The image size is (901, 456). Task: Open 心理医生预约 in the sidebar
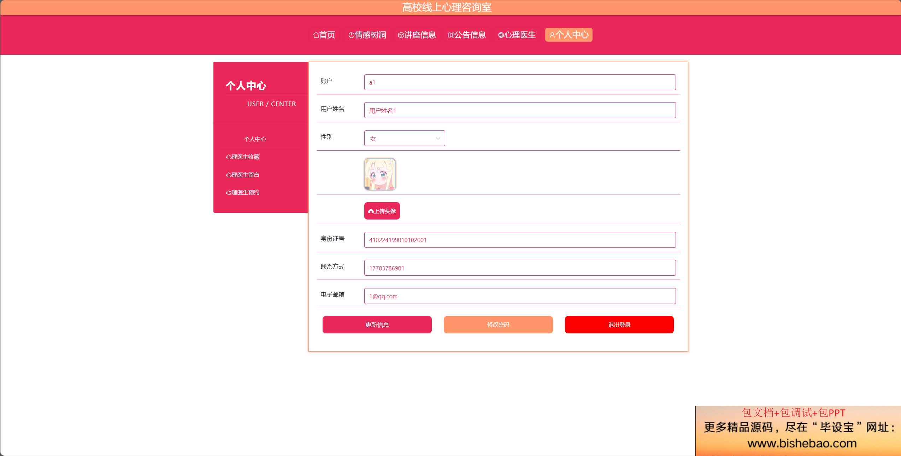coord(243,192)
